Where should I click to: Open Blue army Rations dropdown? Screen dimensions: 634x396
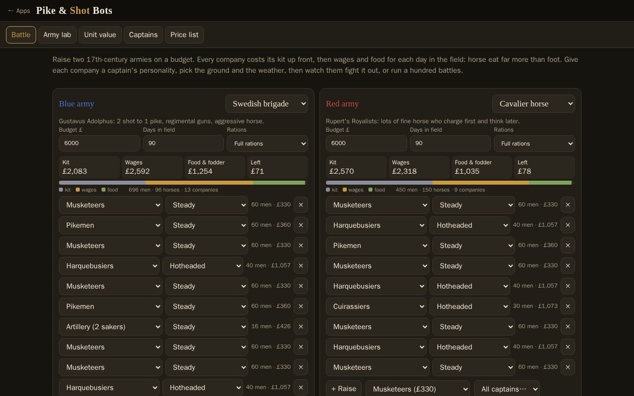[267, 144]
